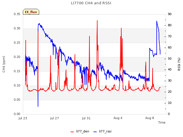This screenshot has height=137, width=183.
Task: Click the 0.10 left axis value
Action: pos(17,86)
